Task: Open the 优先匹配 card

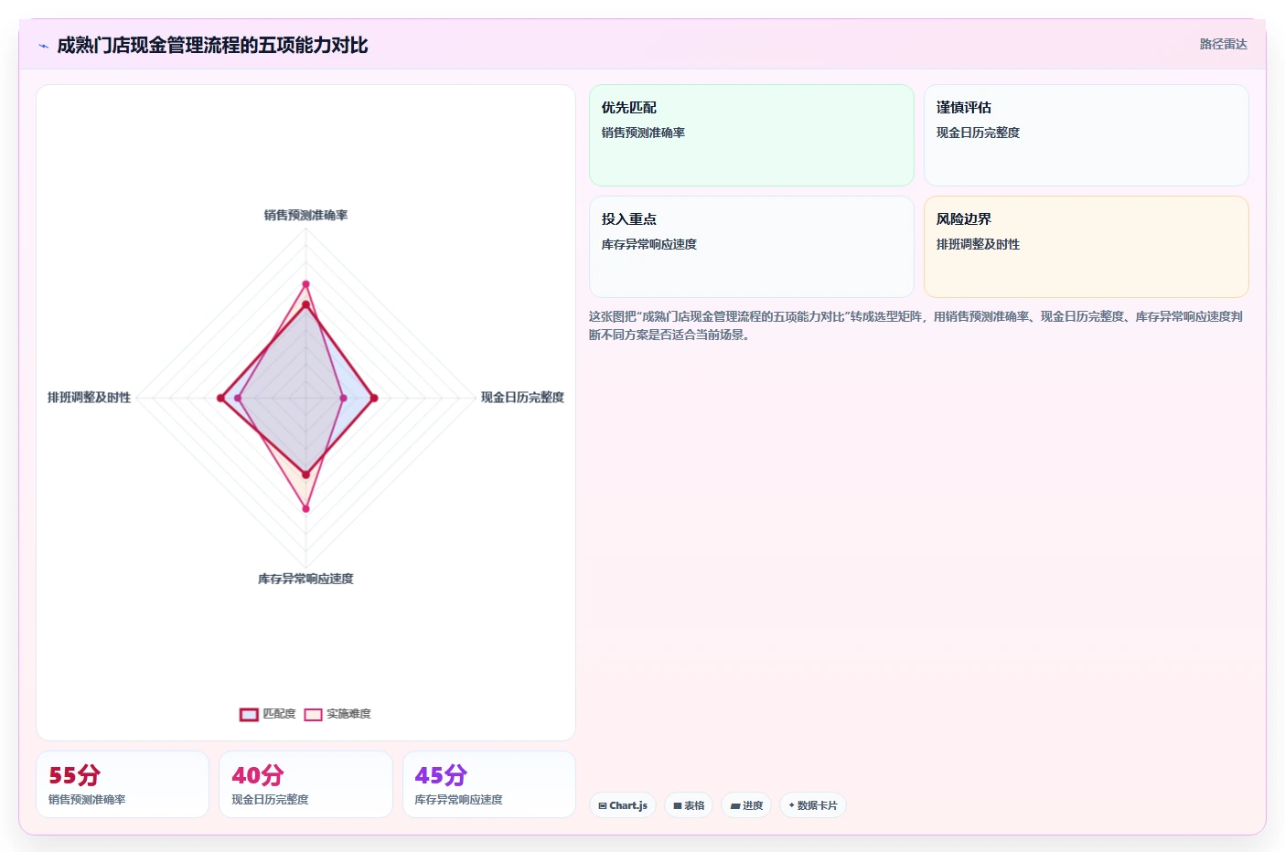Action: coord(752,135)
